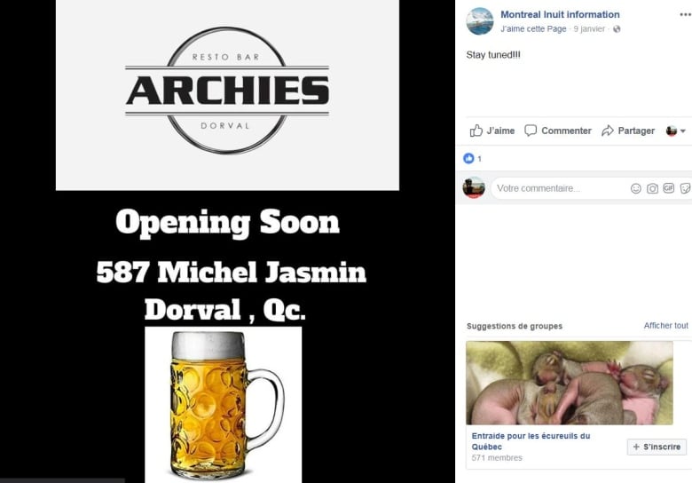
Task: Click the J'aime thumbs-up icon
Action: point(476,131)
